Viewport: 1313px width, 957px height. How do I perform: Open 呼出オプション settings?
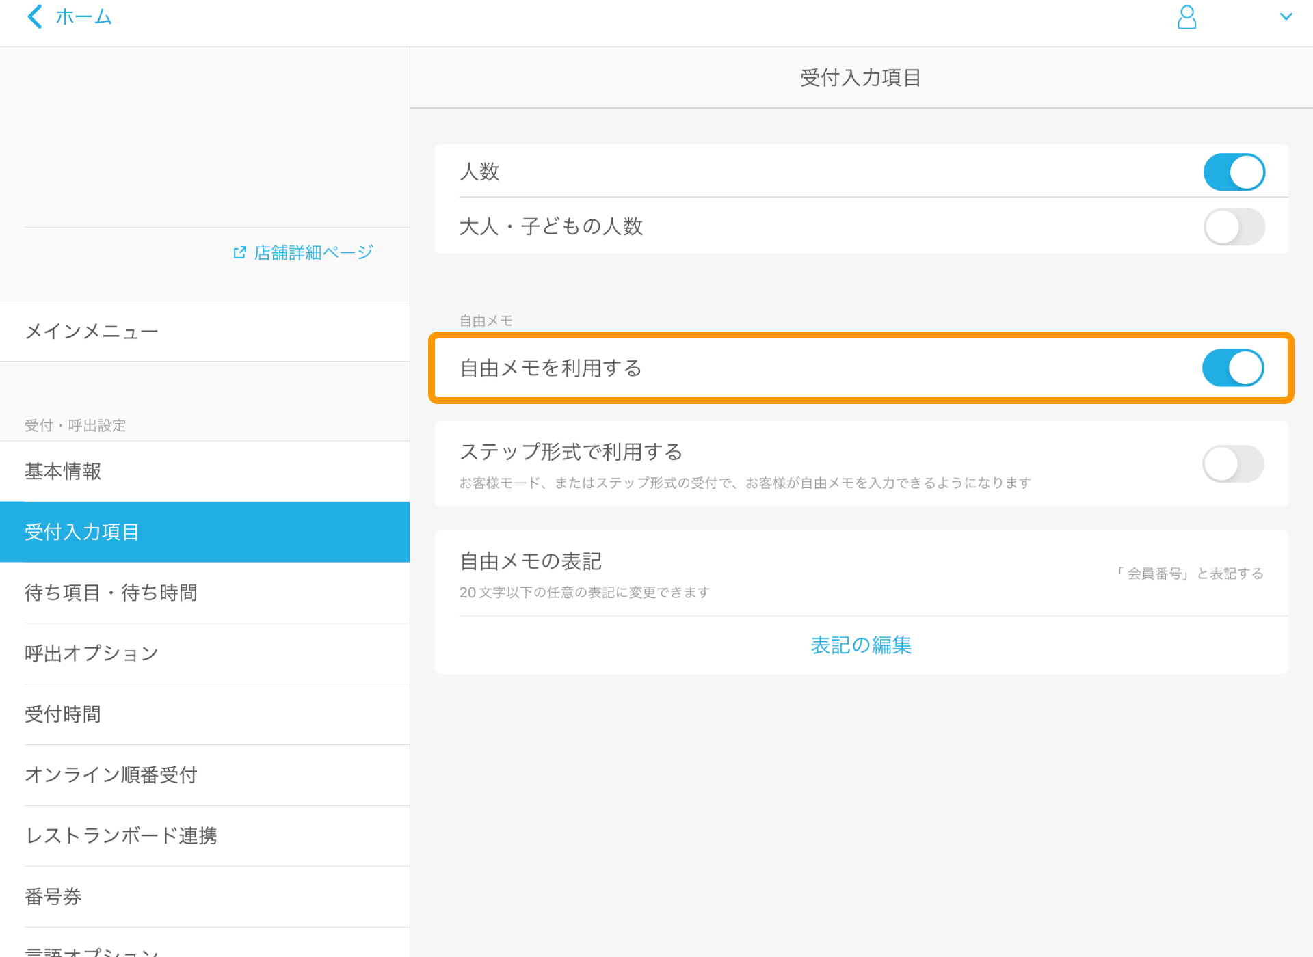click(205, 653)
